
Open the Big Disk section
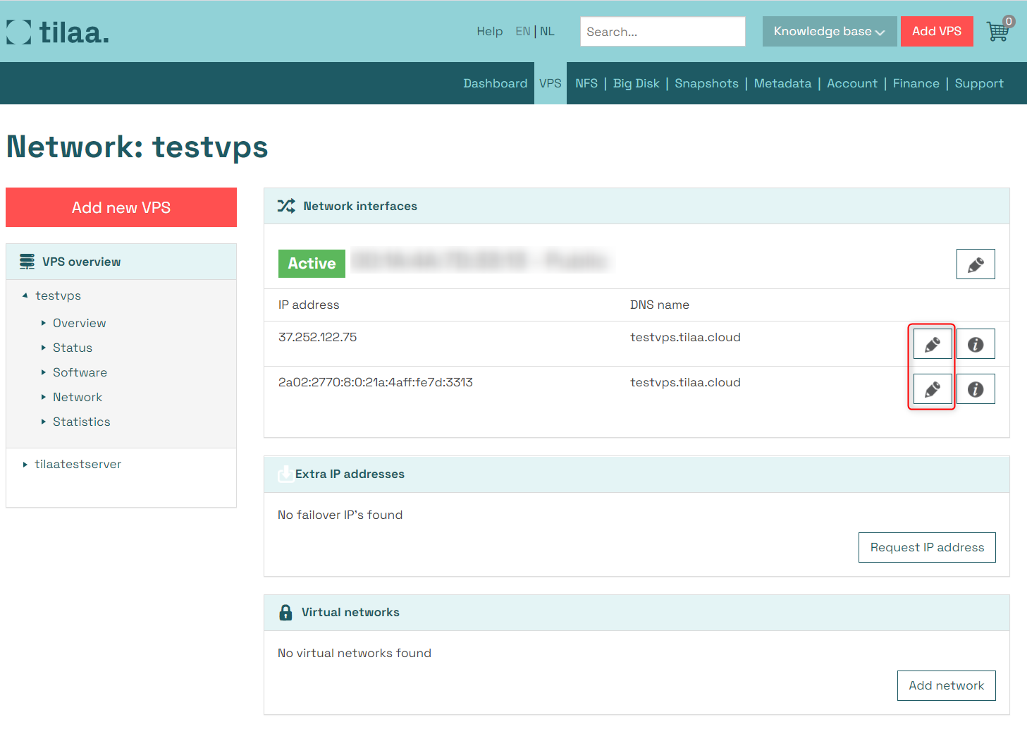tap(637, 83)
